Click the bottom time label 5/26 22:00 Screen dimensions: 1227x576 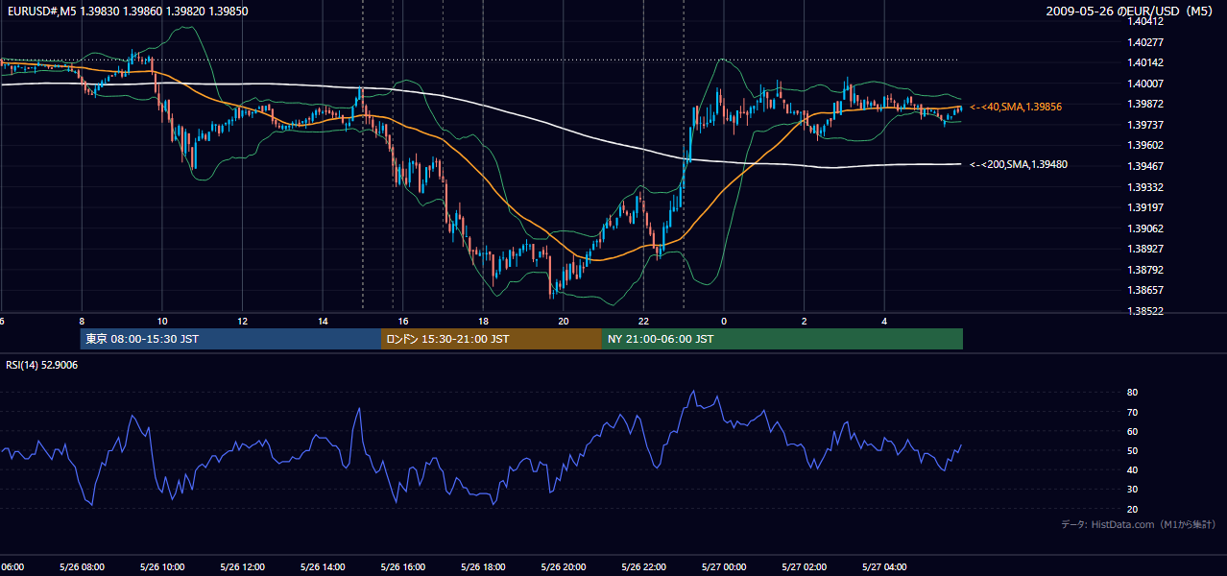pos(643,567)
